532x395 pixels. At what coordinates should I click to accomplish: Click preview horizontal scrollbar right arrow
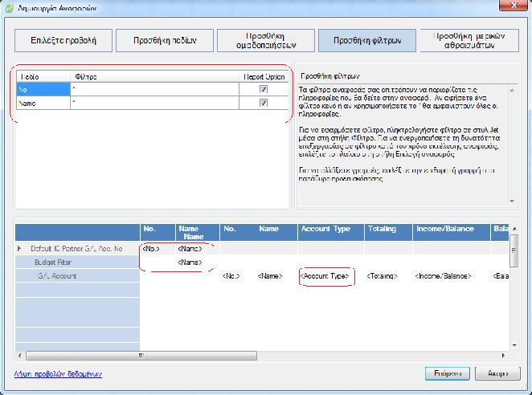pos(504,356)
